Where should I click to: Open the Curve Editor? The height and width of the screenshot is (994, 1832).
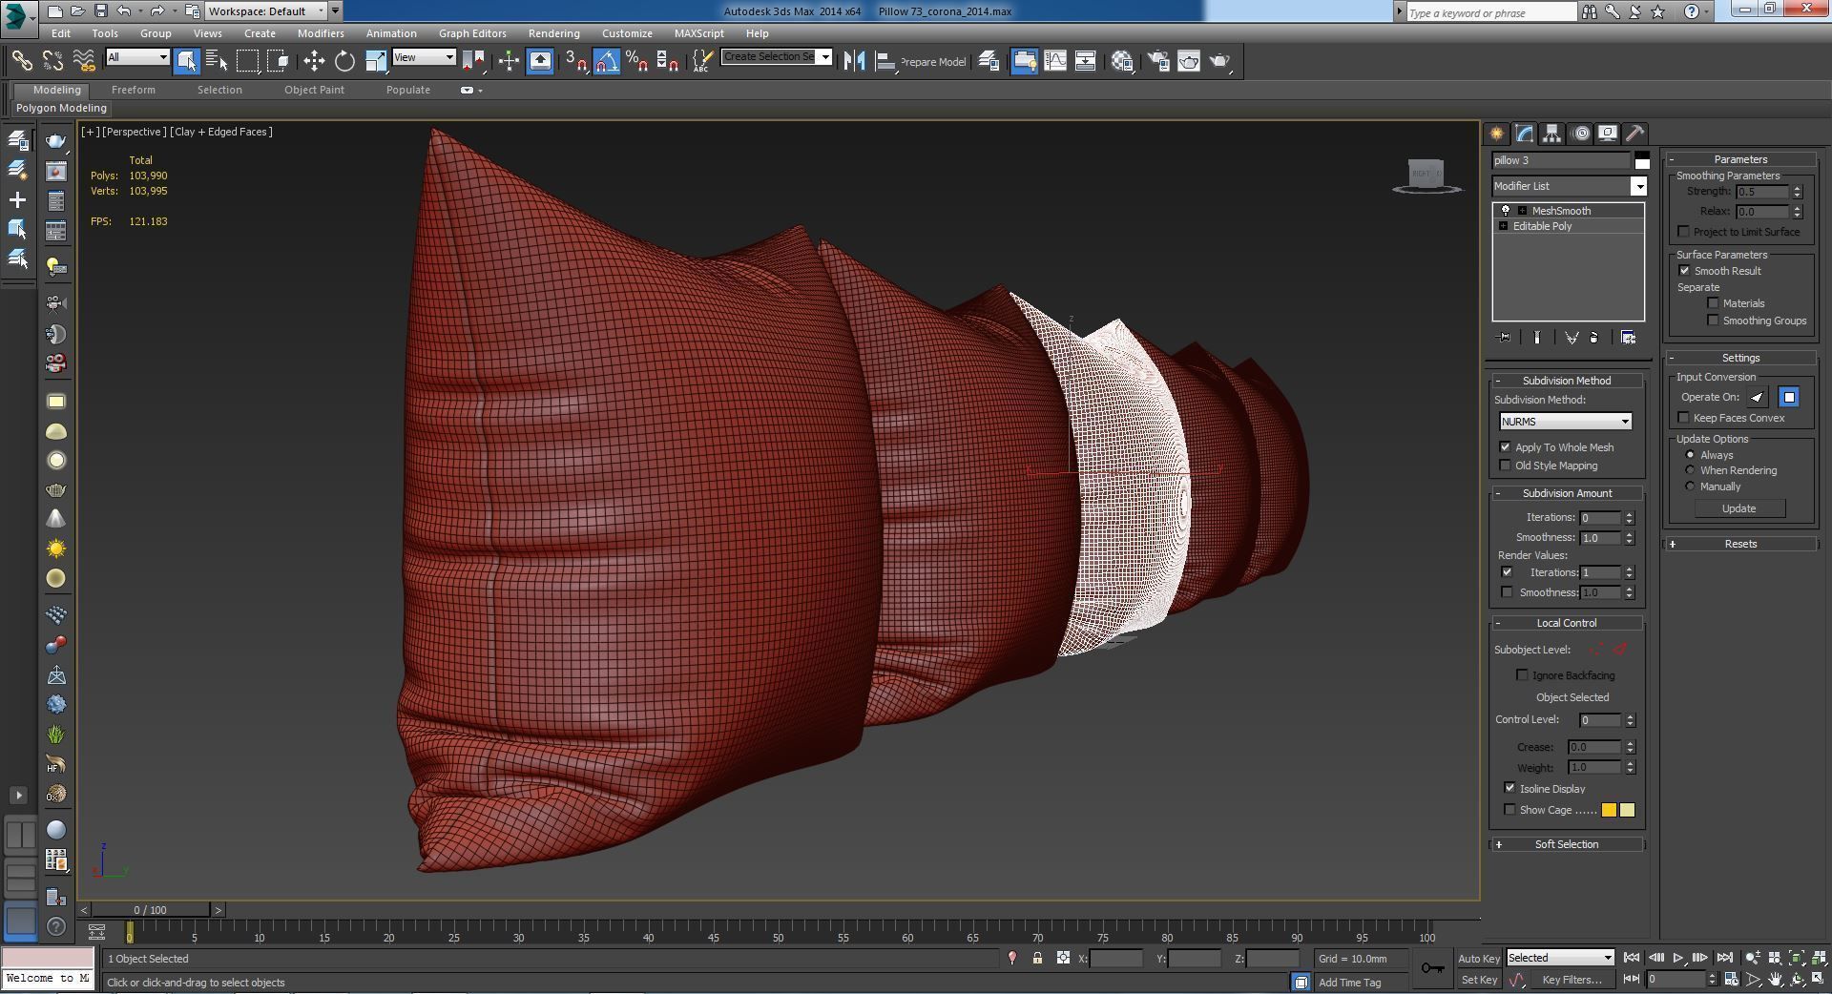point(1055,61)
